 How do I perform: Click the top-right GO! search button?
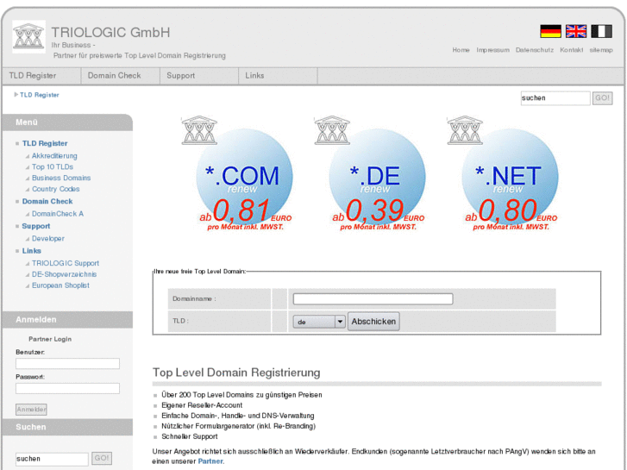click(602, 98)
